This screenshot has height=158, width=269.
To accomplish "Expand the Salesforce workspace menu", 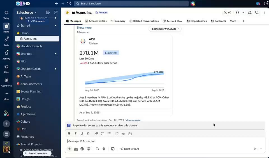I will click(27, 12).
